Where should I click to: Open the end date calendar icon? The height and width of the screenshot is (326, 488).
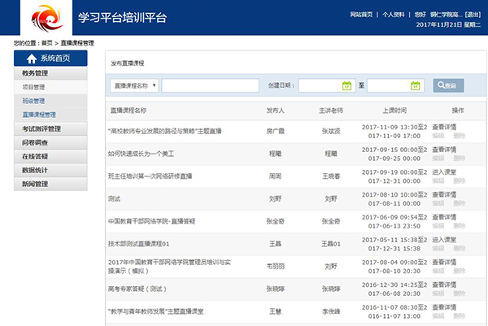point(415,85)
